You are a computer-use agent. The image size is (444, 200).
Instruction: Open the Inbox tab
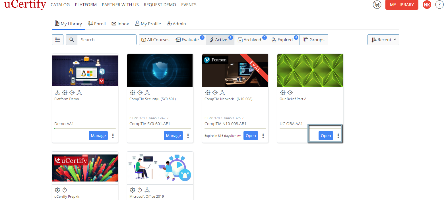pyautogui.click(x=120, y=24)
